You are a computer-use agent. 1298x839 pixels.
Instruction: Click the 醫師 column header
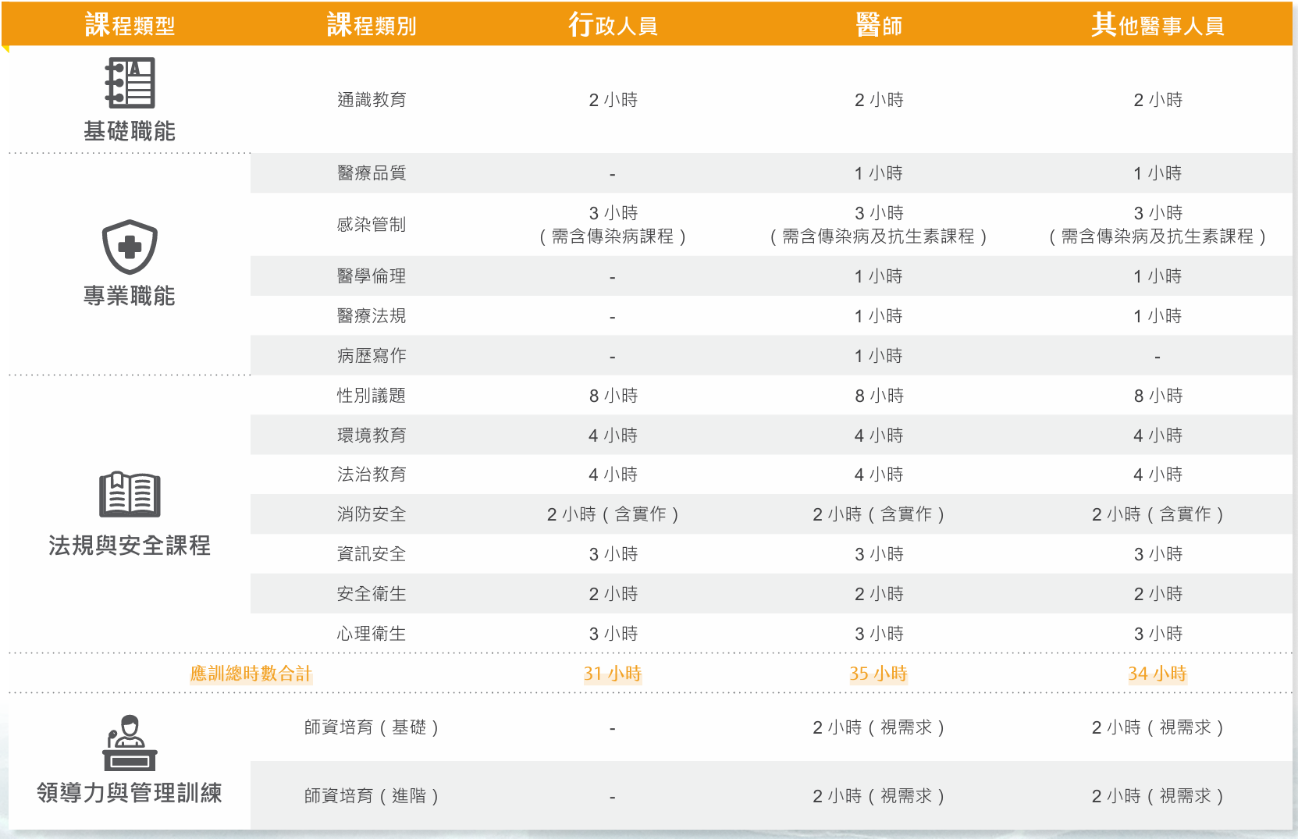coord(878,25)
